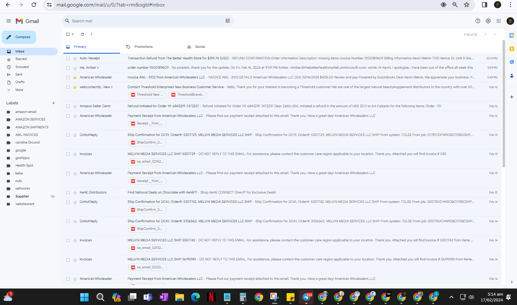Viewport: 517px width, 305px height.
Task: Open the Refund Initiated for Order email
Action: (282, 106)
